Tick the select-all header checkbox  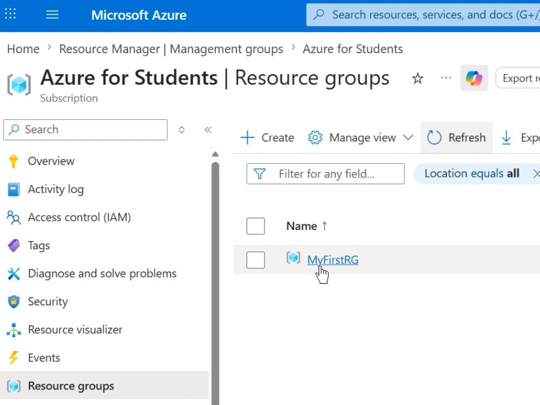pos(256,226)
